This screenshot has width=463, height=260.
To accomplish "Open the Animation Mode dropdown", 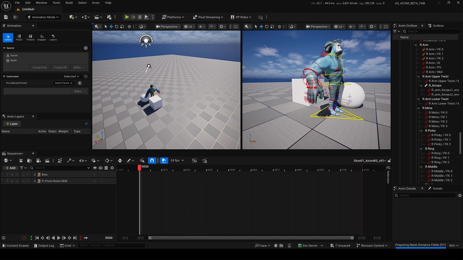I will [x=43, y=17].
